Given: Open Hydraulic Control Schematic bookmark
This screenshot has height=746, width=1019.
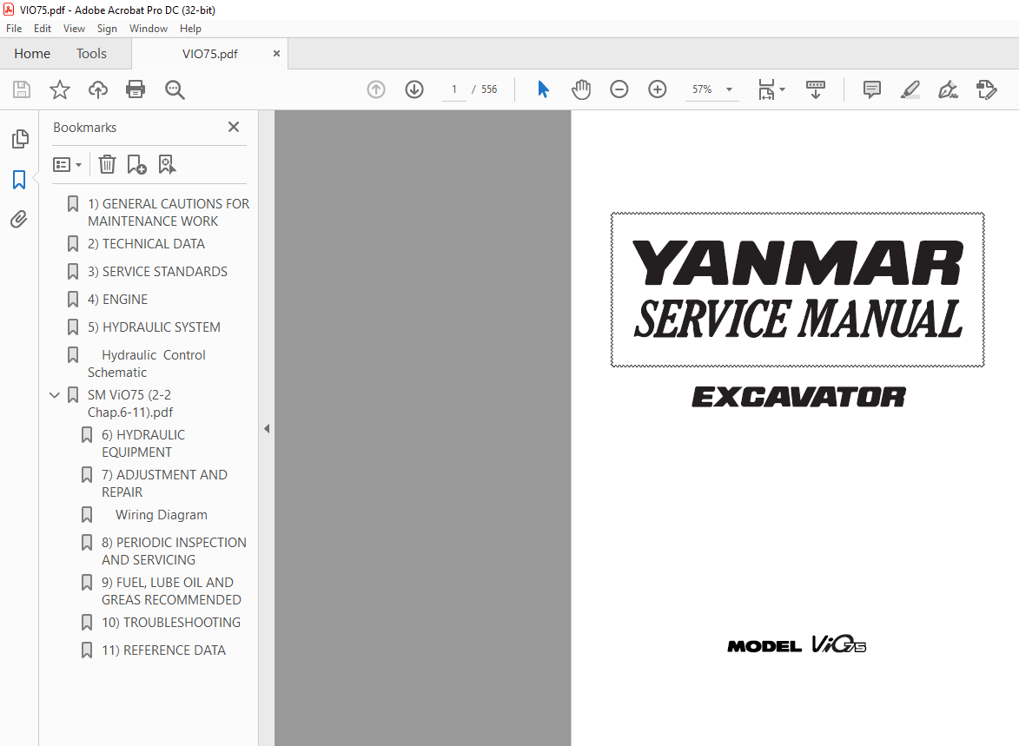Looking at the screenshot, I should point(147,364).
